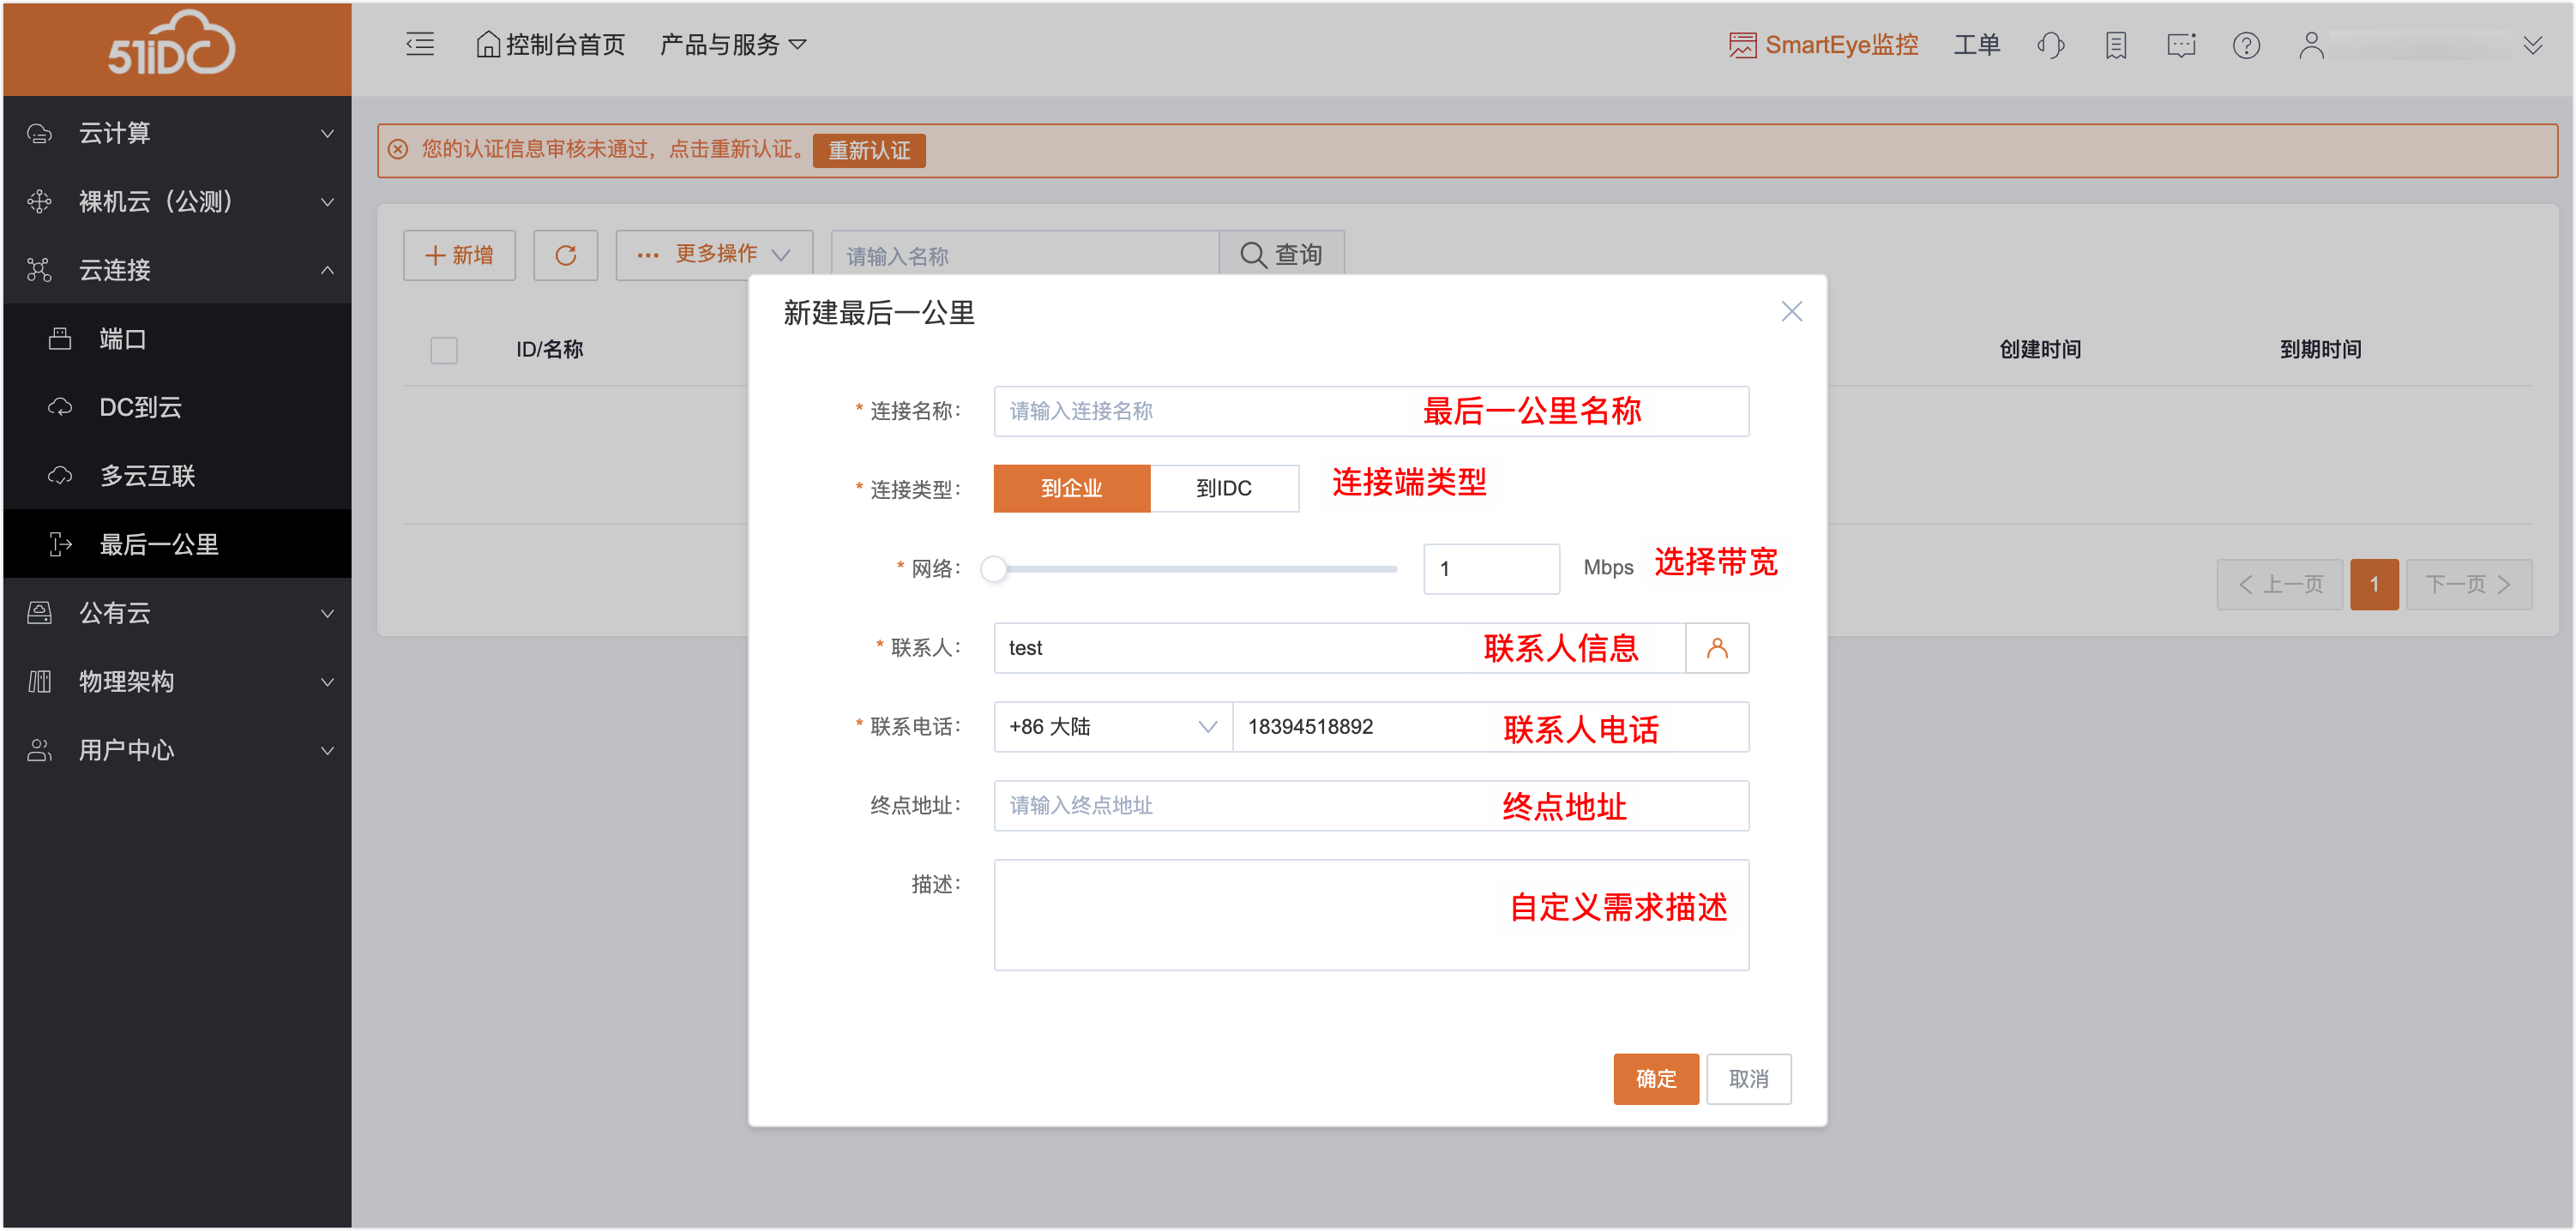Open DC到云 in the sidebar

(140, 407)
